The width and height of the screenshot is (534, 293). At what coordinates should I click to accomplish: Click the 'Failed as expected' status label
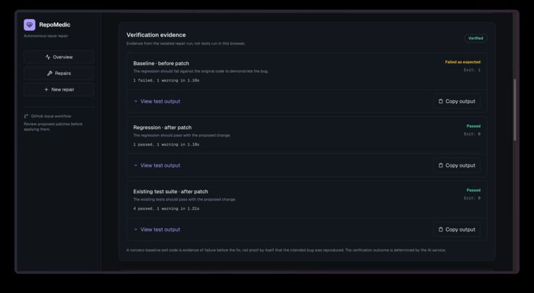[x=462, y=62]
